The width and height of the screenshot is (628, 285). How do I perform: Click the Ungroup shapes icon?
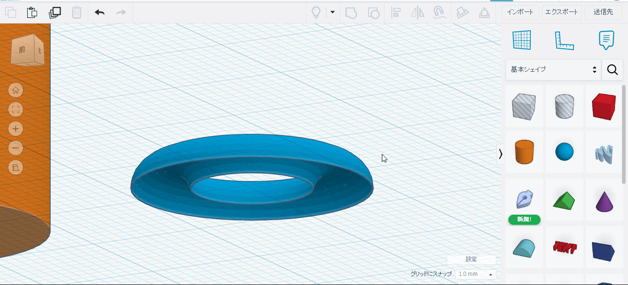[374, 13]
